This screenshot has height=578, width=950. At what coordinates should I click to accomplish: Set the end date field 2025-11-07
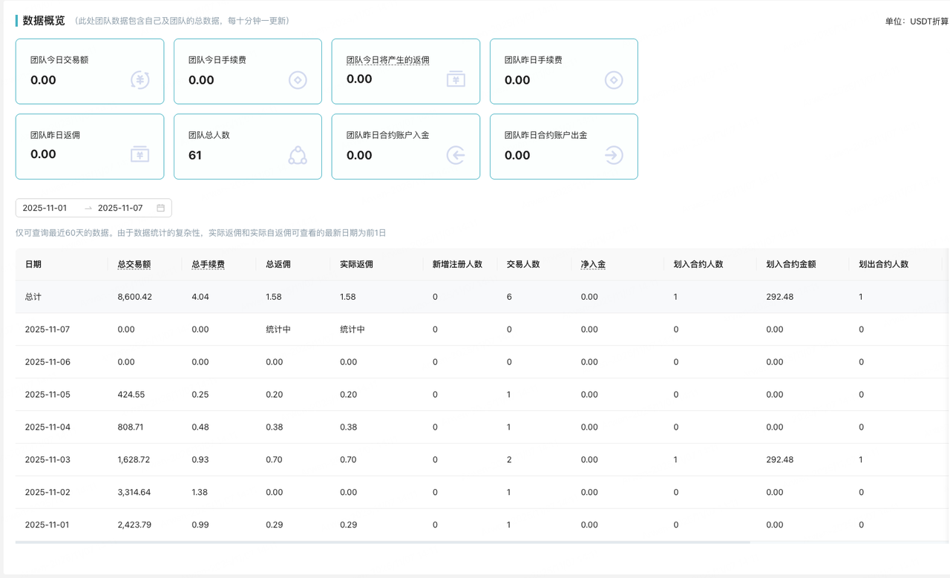coord(120,208)
